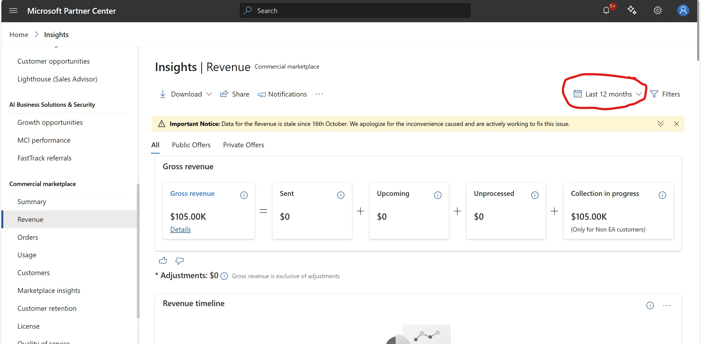Open Orders in the sidebar
This screenshot has height=344, width=701.
coord(28,237)
